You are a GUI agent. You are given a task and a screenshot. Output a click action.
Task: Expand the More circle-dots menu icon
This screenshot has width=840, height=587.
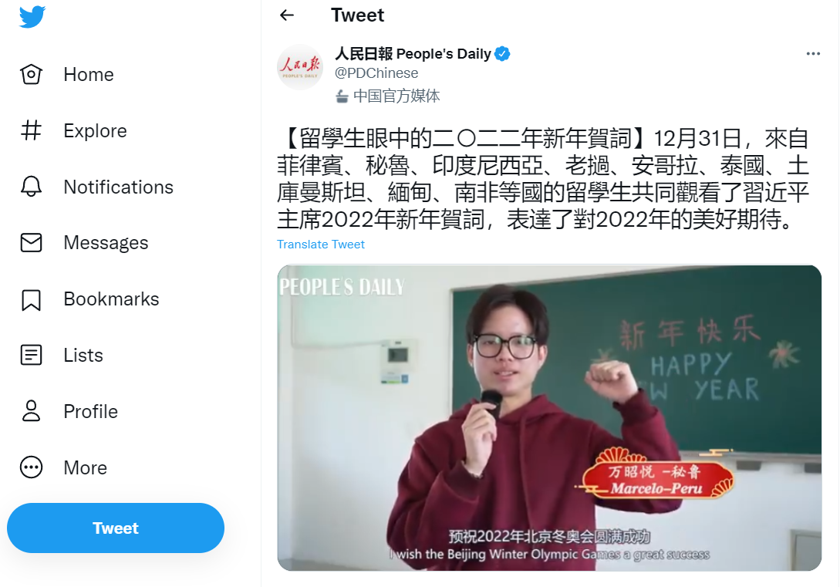(x=31, y=467)
